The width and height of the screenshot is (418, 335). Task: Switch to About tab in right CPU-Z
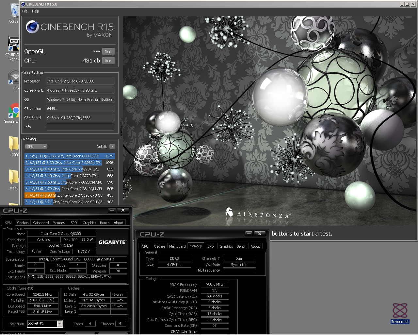pyautogui.click(x=255, y=246)
